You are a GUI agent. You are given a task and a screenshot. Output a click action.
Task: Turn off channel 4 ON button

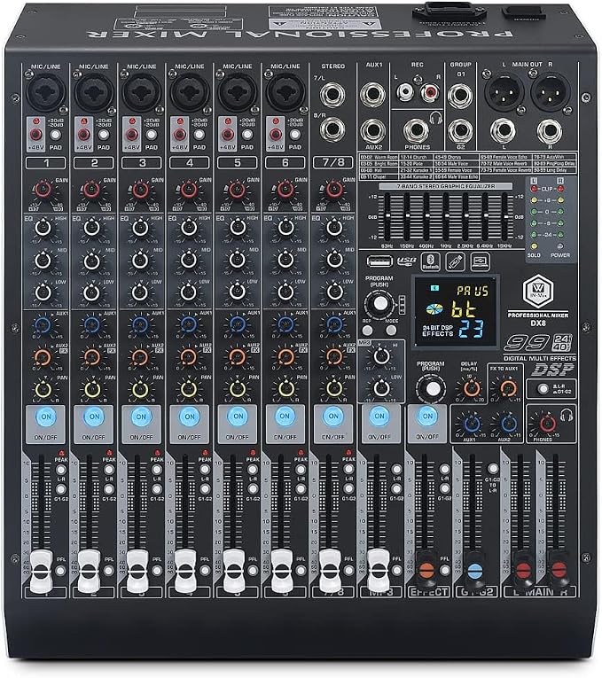coord(190,417)
